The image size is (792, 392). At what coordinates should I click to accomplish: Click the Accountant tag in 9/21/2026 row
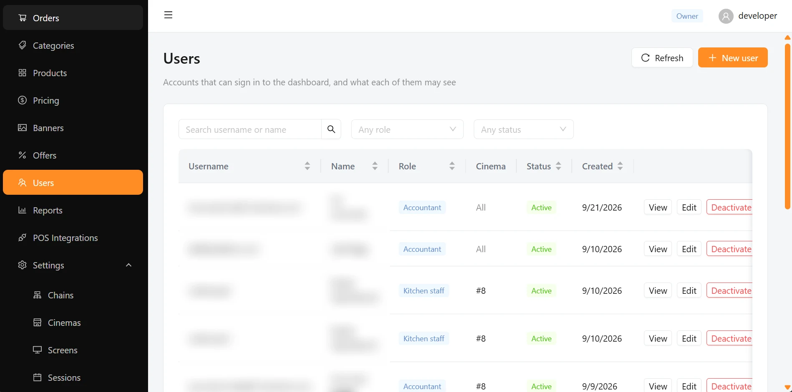(x=422, y=207)
